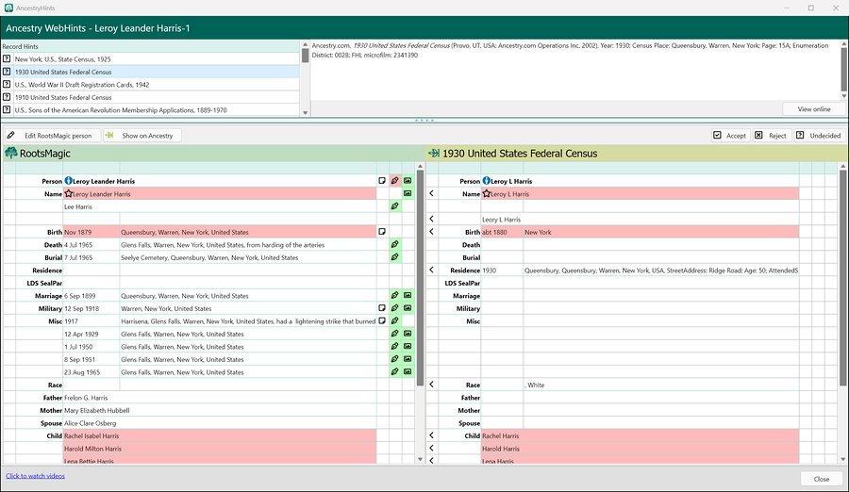Click status icon of New York State Census 1925 hint

click(7, 58)
